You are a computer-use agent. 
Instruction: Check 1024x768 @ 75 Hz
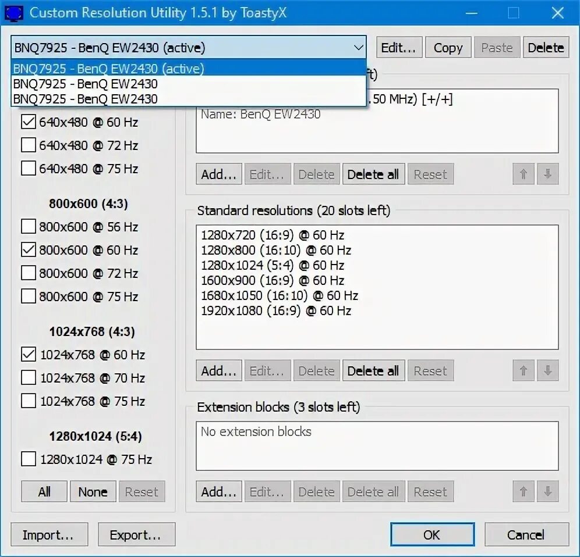[x=29, y=401]
